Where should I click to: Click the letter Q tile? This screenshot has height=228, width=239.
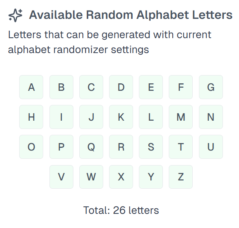coord(91,147)
